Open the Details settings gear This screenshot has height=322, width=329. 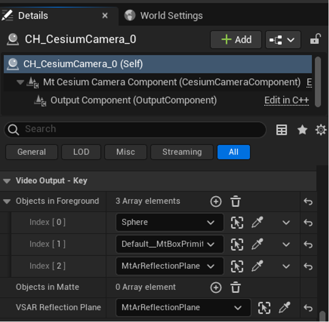tap(320, 130)
